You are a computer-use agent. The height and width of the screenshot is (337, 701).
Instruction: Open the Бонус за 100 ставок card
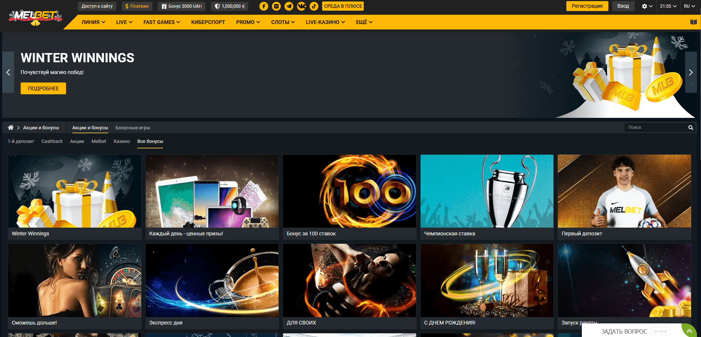[349, 197]
